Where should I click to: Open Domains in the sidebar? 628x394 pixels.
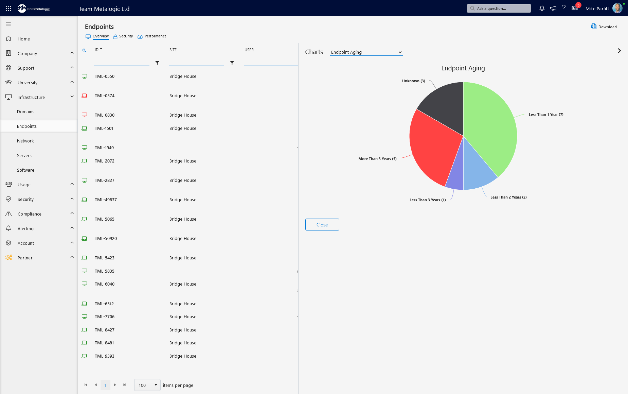click(x=26, y=112)
